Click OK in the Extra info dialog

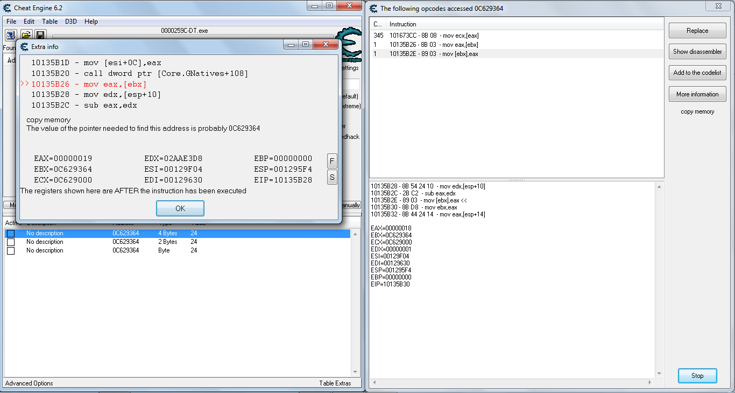[180, 208]
